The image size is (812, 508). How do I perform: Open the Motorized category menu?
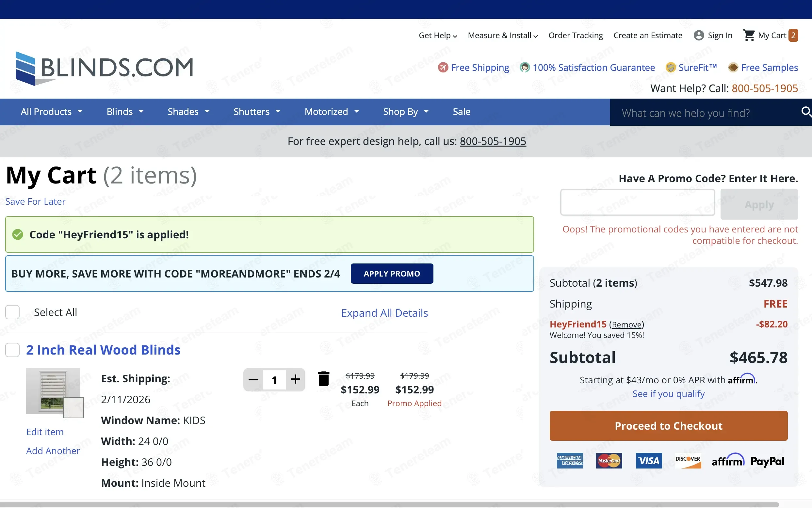point(332,112)
